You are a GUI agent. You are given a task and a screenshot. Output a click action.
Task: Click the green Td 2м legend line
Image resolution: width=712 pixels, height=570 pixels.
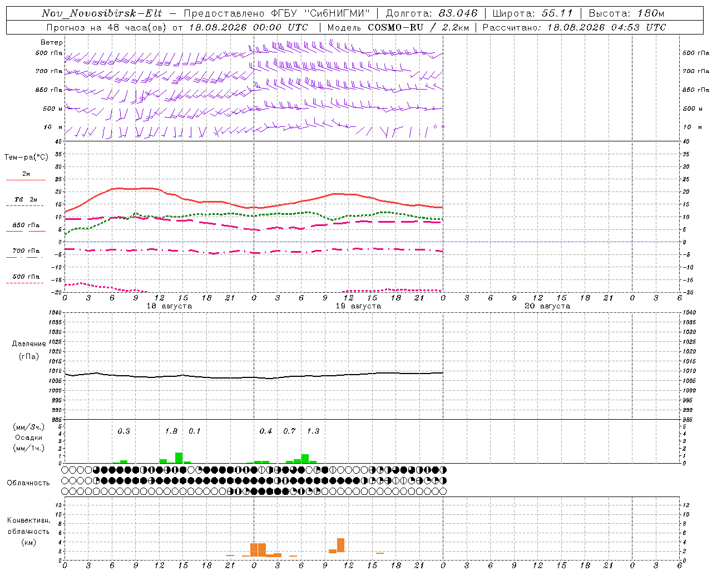pos(24,205)
